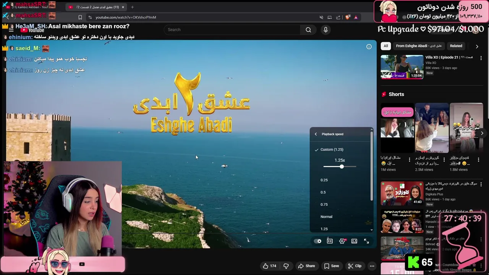This screenshot has width=489, height=275.
Task: Open Villa XO Episode 21 title link
Action: coord(449,57)
